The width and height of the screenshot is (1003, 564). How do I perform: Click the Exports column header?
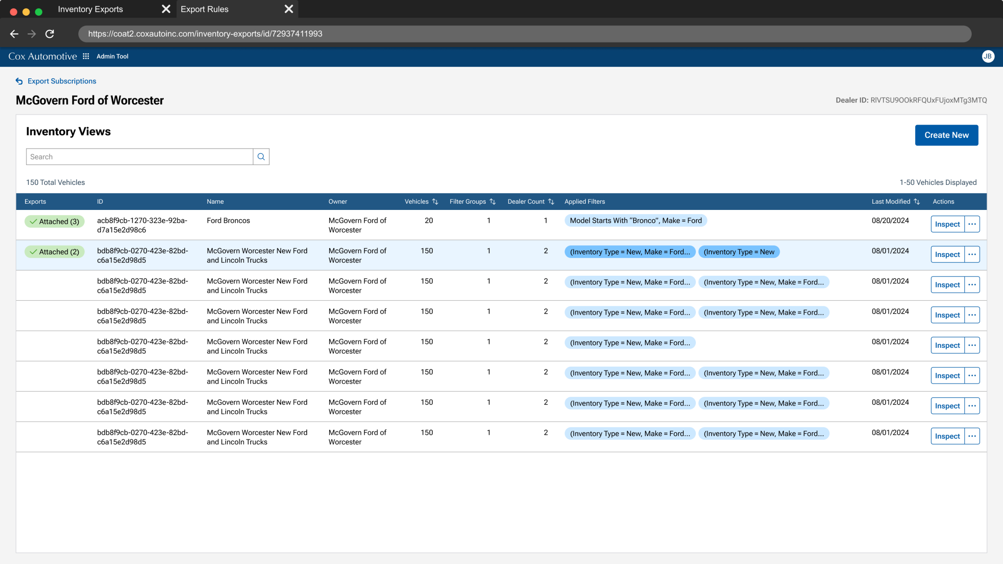coord(35,201)
